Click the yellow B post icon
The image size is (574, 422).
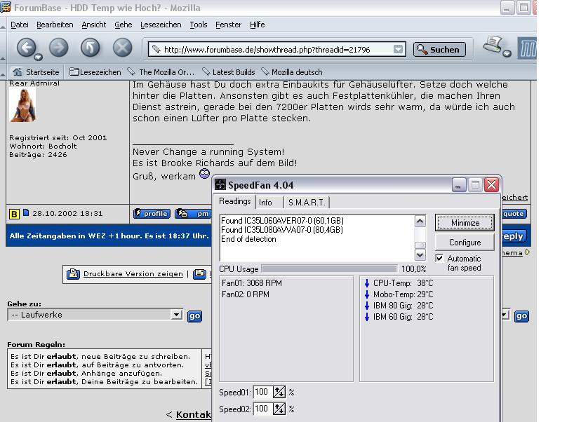[14, 214]
